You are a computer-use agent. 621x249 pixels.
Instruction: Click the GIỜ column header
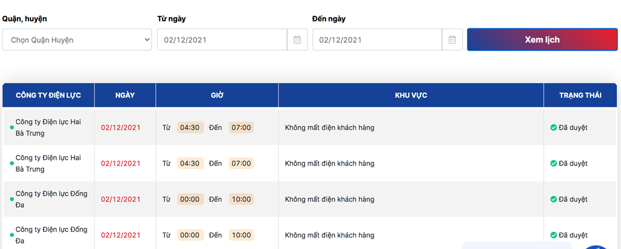coord(217,95)
